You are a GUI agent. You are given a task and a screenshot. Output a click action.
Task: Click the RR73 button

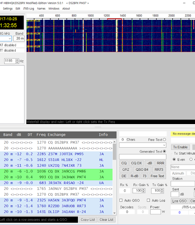point(159,170)
